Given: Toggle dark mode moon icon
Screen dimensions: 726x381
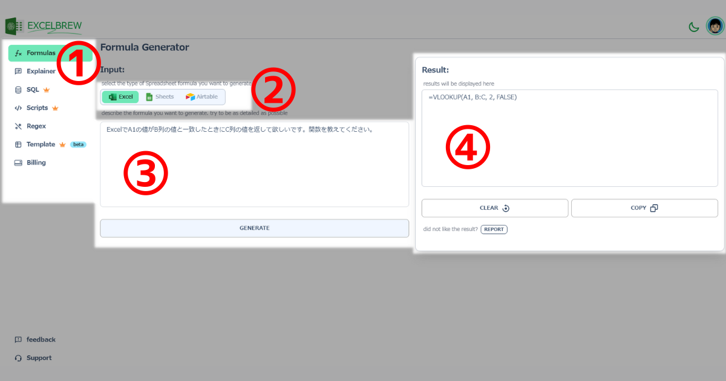Looking at the screenshot, I should [x=694, y=27].
